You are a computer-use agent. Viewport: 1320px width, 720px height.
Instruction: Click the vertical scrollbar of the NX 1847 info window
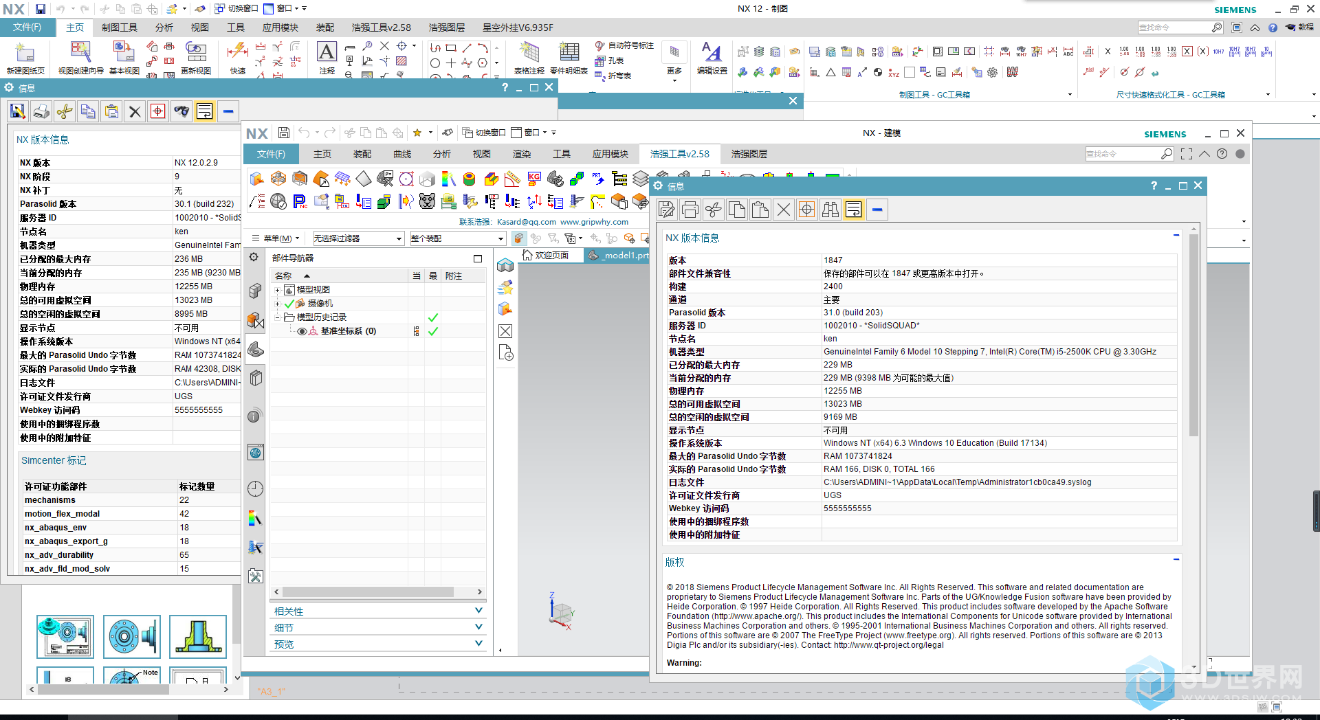point(1193,335)
